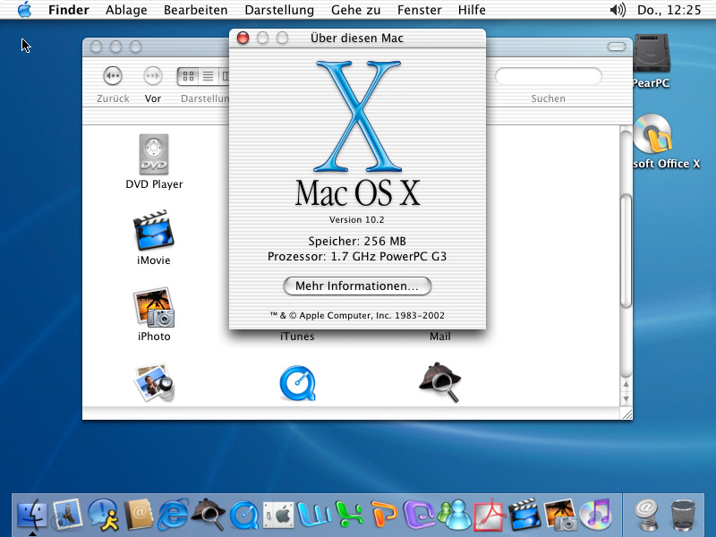
Task: Click the Zurück back button in Finder
Action: (113, 76)
